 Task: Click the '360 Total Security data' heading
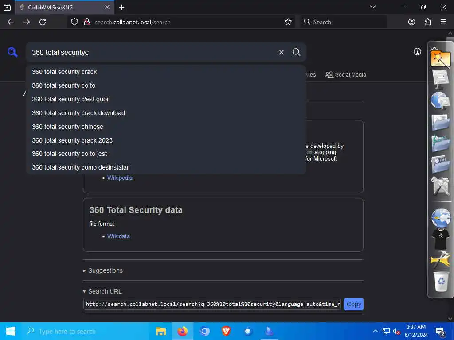coord(136,210)
